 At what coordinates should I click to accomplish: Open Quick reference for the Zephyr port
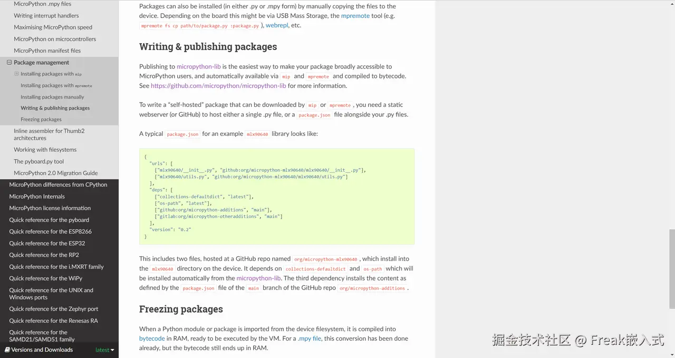click(x=54, y=309)
